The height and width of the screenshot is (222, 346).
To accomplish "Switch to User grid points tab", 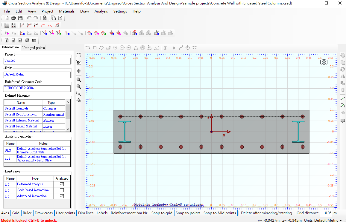I will [34, 47].
